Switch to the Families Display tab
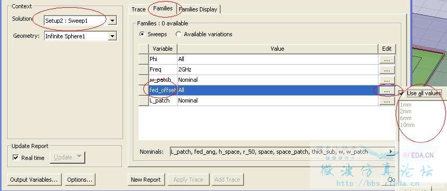Viewport: 447px width, 191px height. click(x=198, y=9)
